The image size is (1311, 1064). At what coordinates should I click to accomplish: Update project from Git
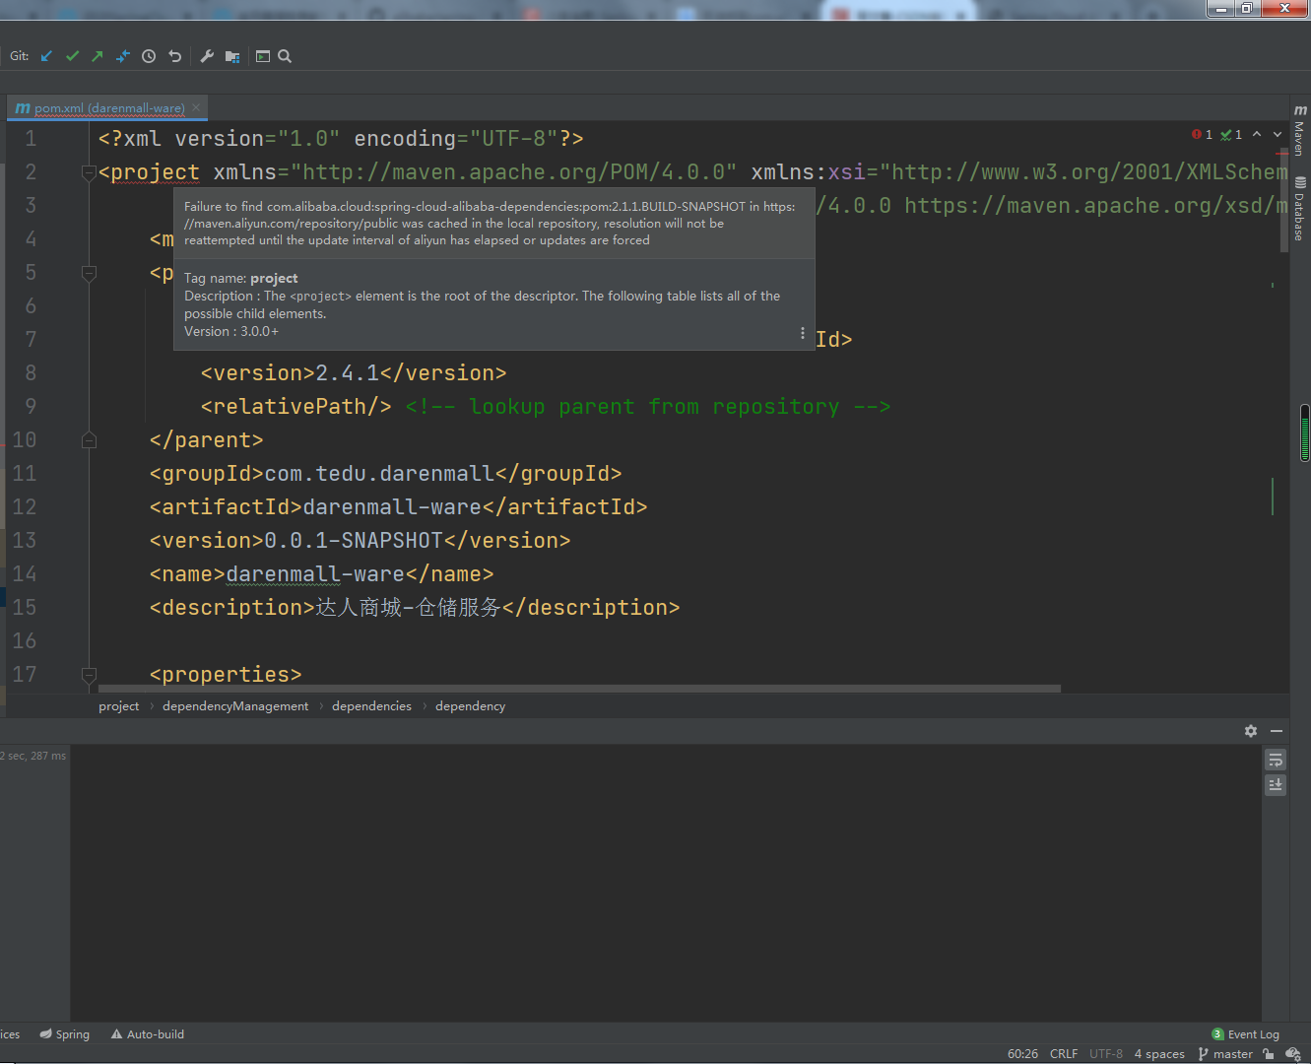pyautogui.click(x=46, y=56)
